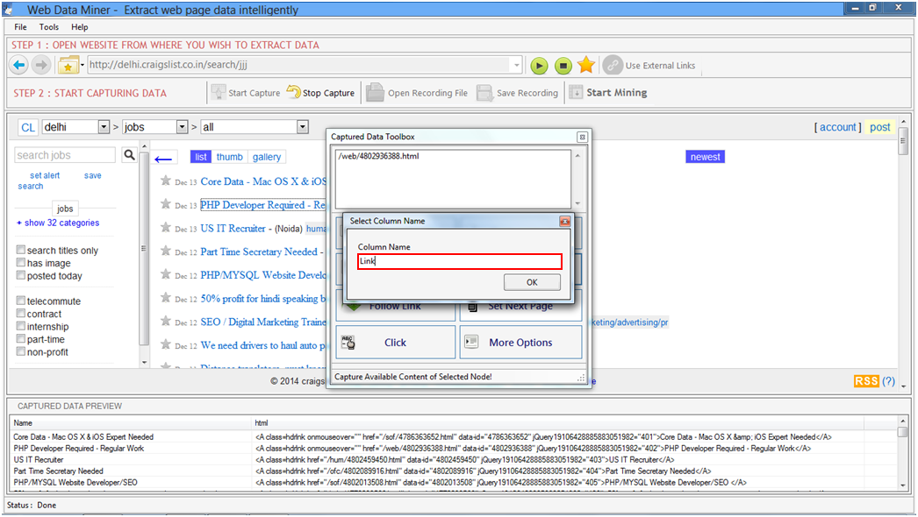Check the posted today option
This screenshot has height=517, width=918.
[x=21, y=275]
